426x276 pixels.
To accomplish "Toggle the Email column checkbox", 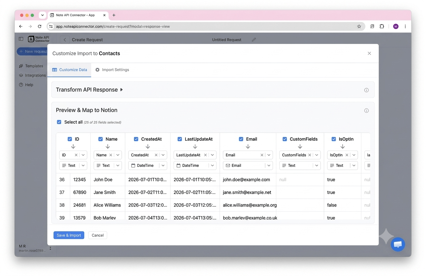I will [x=241, y=139].
